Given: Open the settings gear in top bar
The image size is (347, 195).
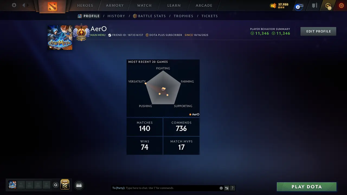Looking at the screenshot, I should click(x=14, y=5).
